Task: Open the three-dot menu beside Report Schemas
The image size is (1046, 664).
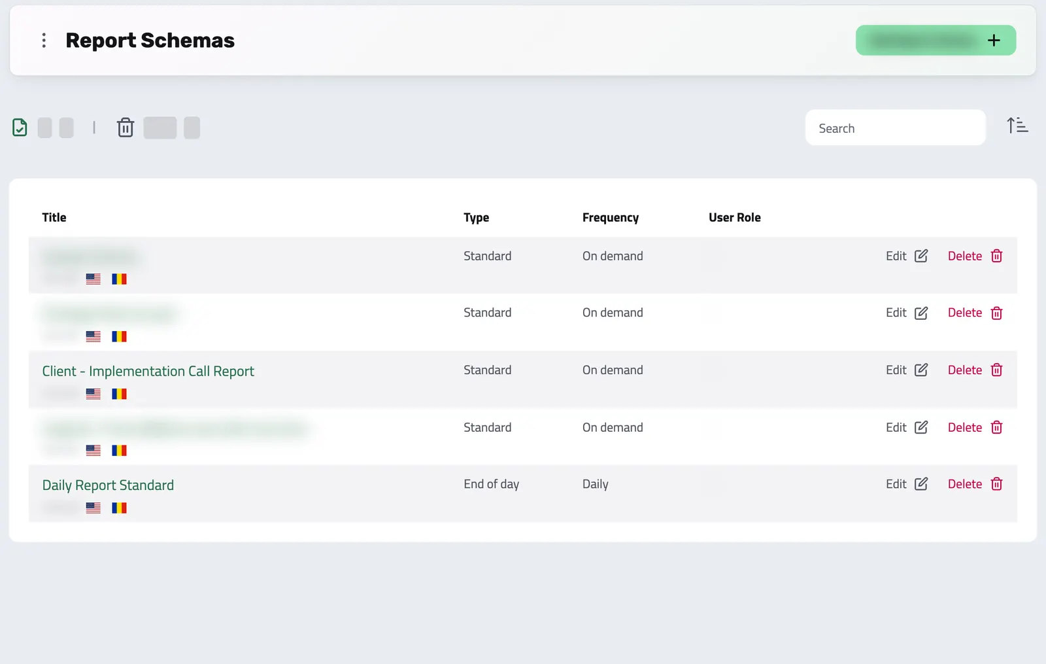Action: tap(44, 41)
